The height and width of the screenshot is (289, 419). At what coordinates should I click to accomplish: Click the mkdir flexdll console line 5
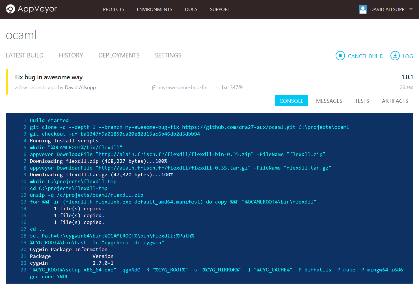(x=76, y=147)
